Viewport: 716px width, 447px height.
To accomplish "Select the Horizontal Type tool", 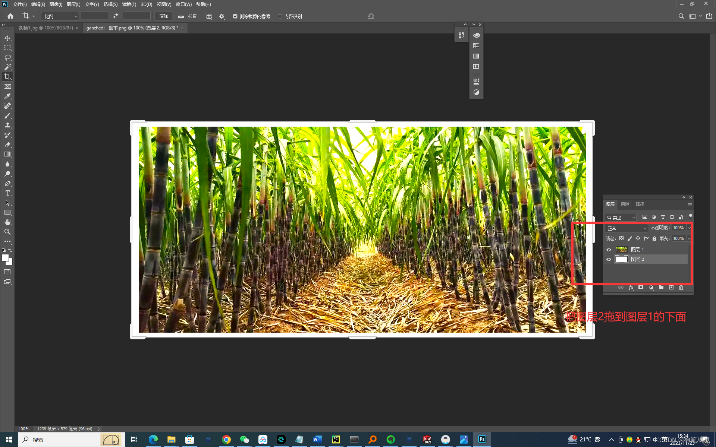I will [7, 193].
